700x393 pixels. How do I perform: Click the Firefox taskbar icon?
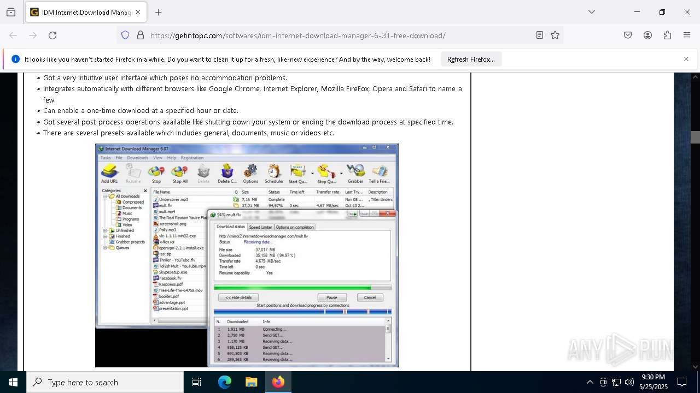click(278, 382)
